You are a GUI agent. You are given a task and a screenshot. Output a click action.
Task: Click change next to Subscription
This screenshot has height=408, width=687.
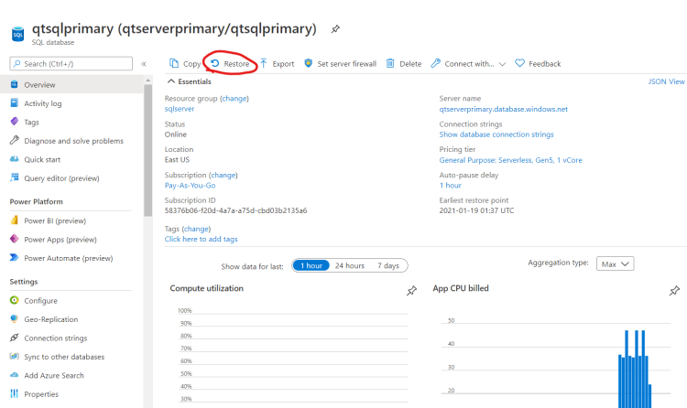point(223,175)
